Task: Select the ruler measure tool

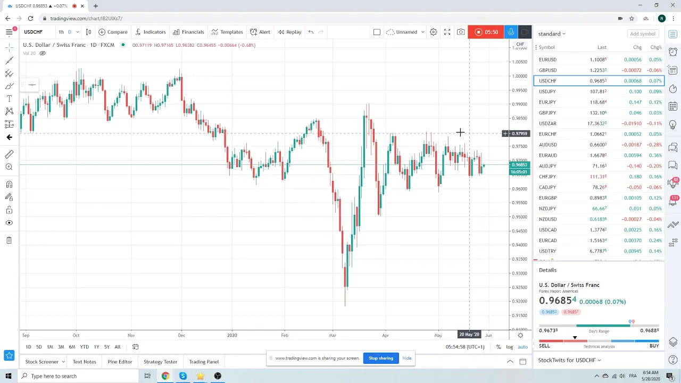Action: tap(9, 154)
